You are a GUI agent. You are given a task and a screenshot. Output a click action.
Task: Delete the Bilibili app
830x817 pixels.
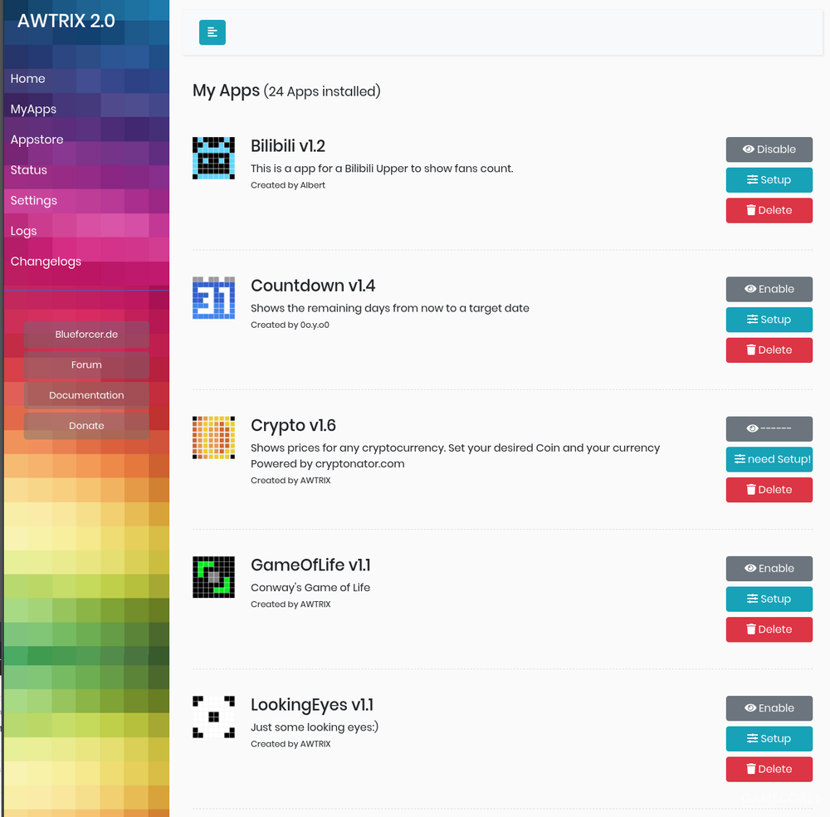pos(769,211)
